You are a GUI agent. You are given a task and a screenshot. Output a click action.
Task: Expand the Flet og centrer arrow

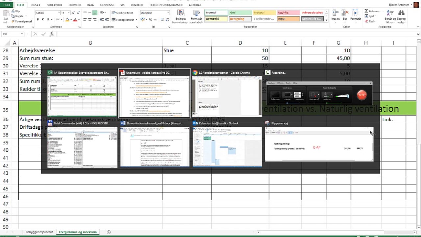[x=136, y=20]
